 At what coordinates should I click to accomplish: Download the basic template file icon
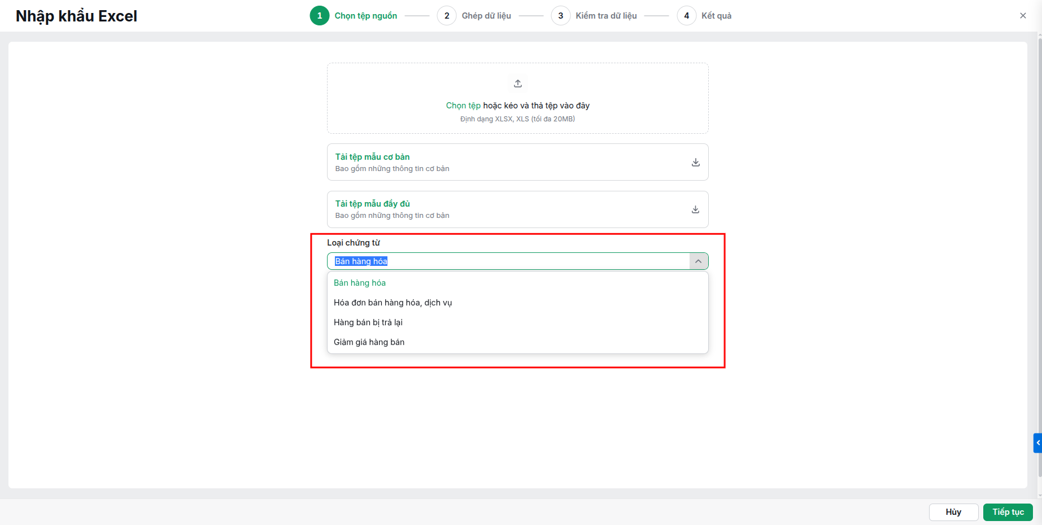tap(696, 163)
